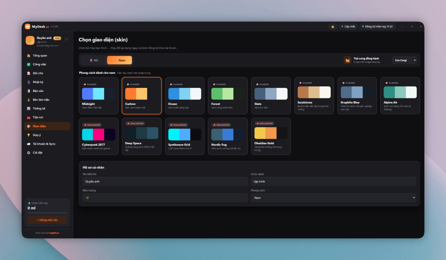The width and height of the screenshot is (446, 260).
Task: Click the logout icon beside the PRO badge
Action: [x=67, y=39]
